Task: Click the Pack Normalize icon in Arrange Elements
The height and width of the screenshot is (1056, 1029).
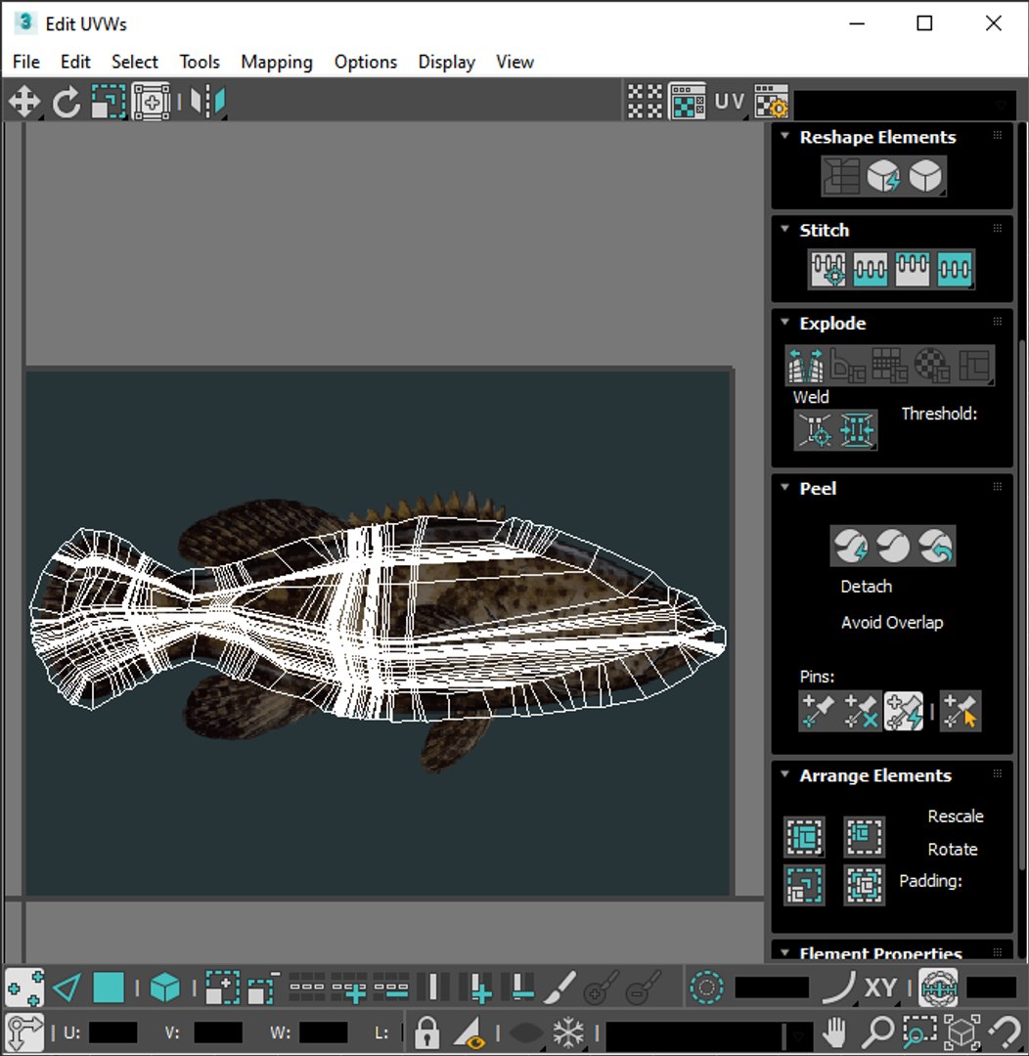Action: click(x=865, y=885)
